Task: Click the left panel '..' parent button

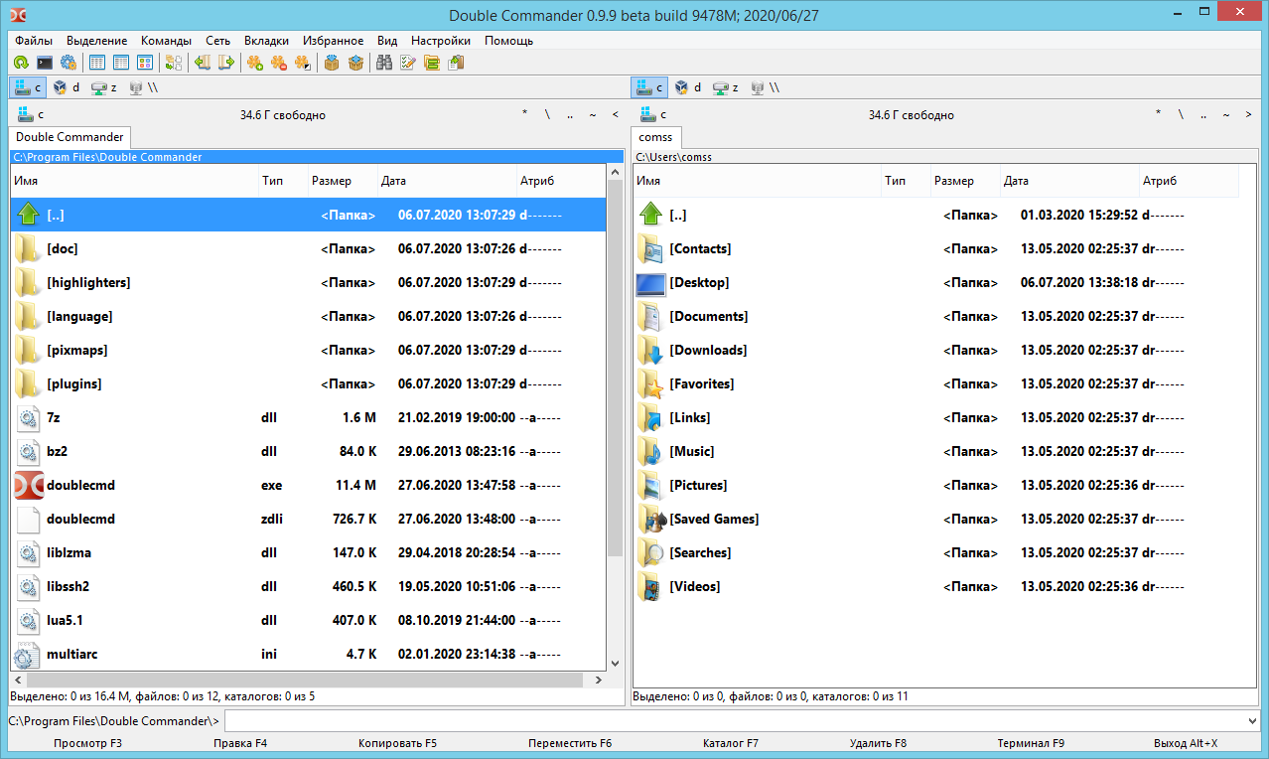Action: pos(570,114)
